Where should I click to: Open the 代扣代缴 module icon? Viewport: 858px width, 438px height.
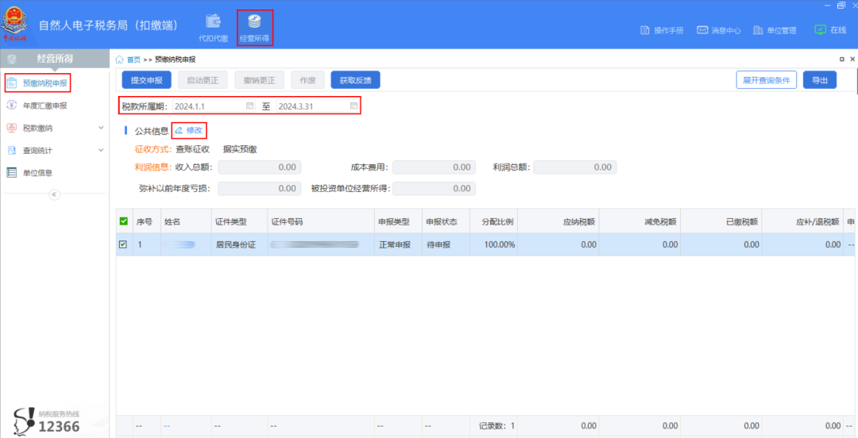(x=213, y=21)
